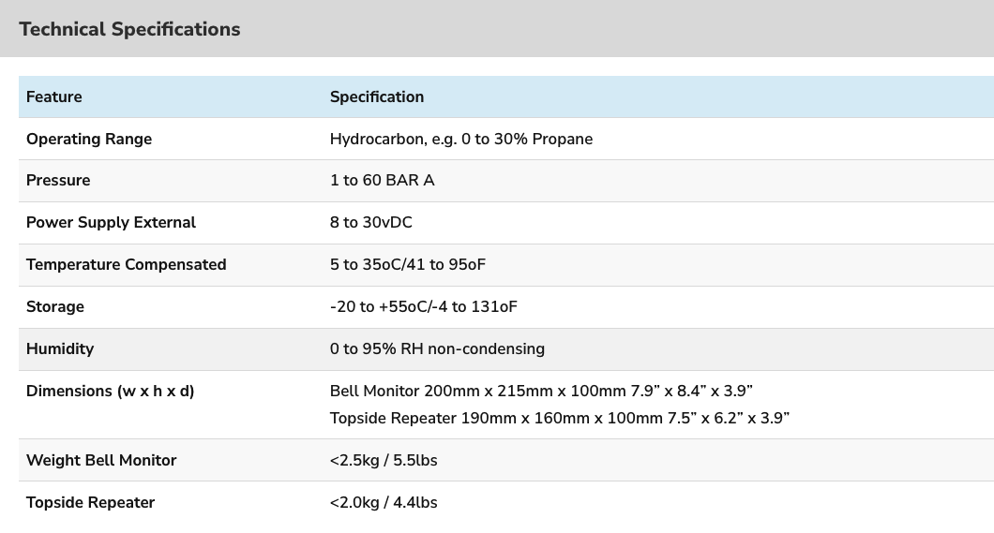Click the Hydrocarbon 0 to 30% Propane value
Screen dimensions: 994x533
460,140
